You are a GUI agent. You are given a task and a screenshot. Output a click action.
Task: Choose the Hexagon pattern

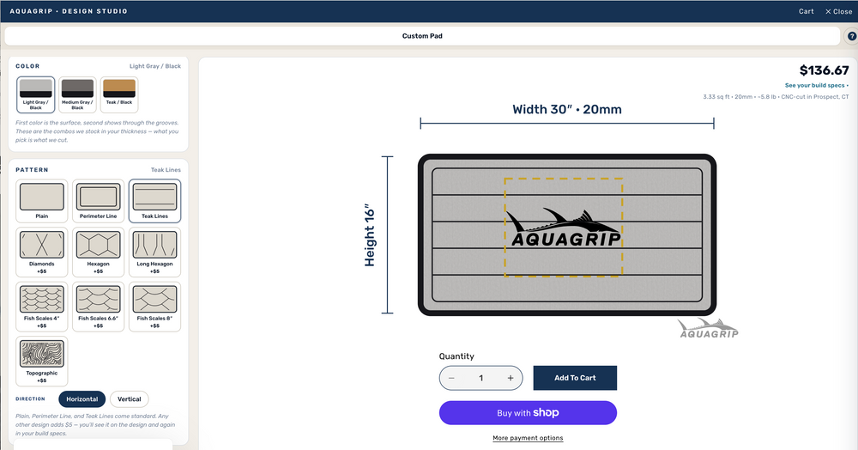point(98,252)
